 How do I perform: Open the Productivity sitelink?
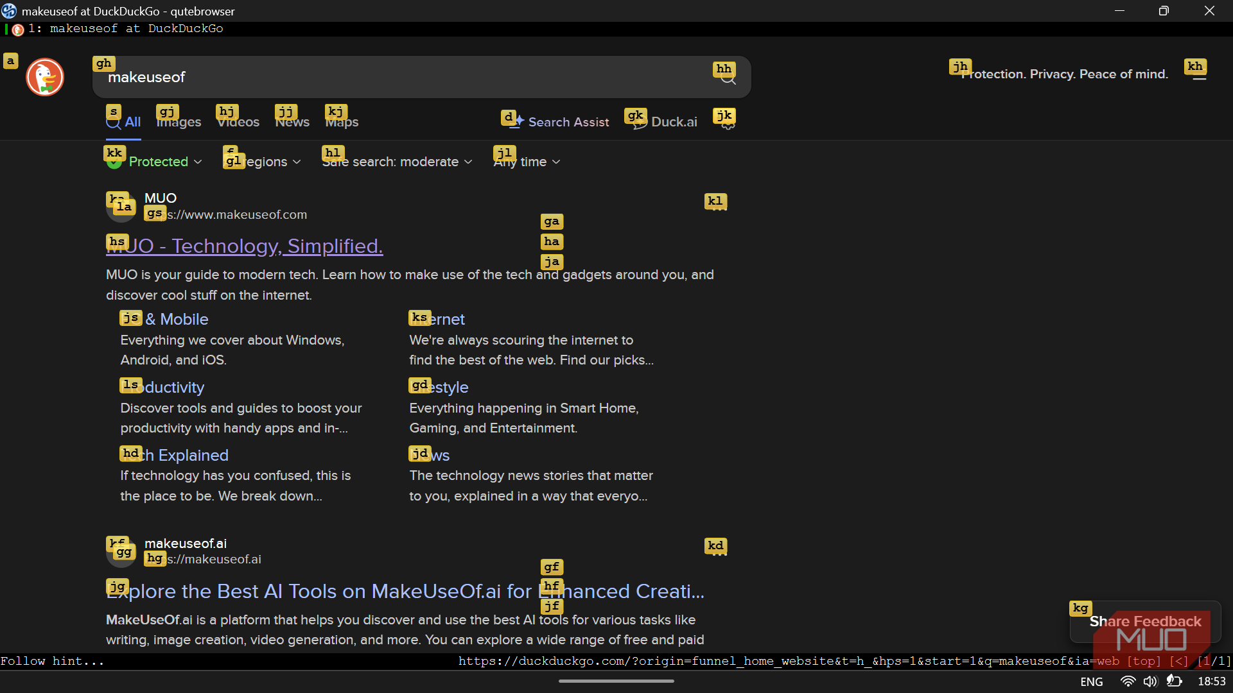click(162, 387)
